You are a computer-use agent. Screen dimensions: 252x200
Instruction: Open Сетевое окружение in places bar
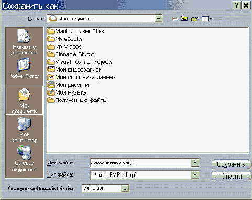tap(24, 158)
